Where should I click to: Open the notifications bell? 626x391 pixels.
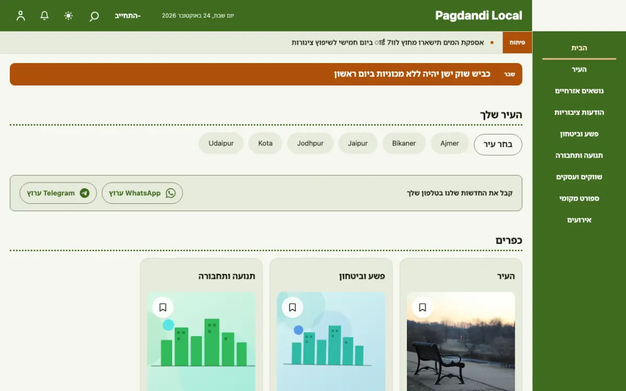45,16
